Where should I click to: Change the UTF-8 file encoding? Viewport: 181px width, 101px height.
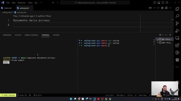click(130, 95)
